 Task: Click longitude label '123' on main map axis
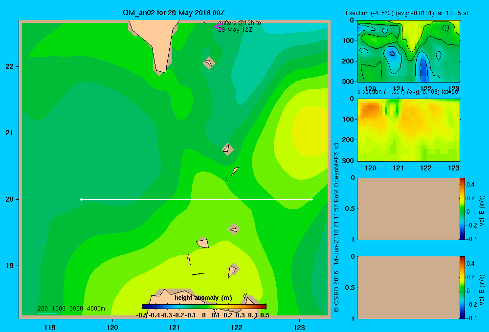point(299,327)
